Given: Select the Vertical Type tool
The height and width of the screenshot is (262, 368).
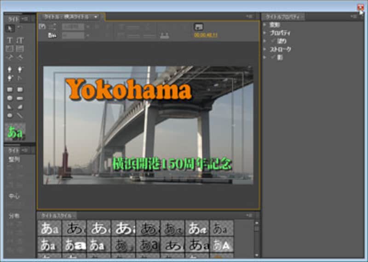Looking at the screenshot, I should [20, 40].
